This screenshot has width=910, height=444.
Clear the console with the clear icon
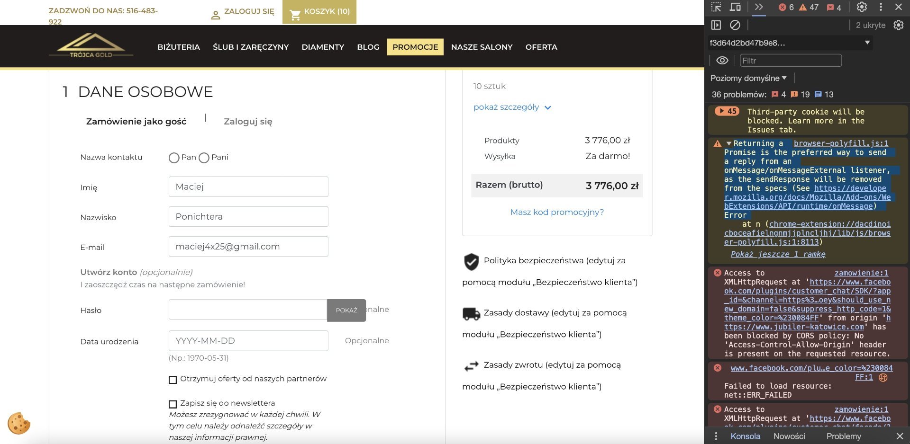[735, 25]
